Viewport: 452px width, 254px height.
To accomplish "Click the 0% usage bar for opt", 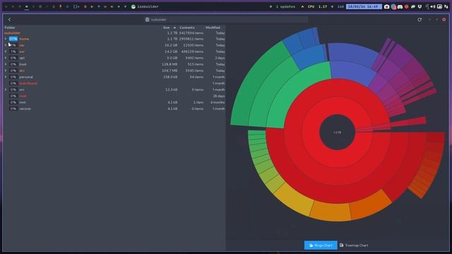I will click(x=13, y=58).
